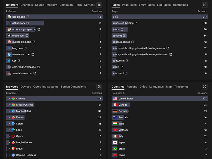Open com.reddit.frontpage external link icon
The height and width of the screenshot is (159, 212).
click(x=38, y=67)
